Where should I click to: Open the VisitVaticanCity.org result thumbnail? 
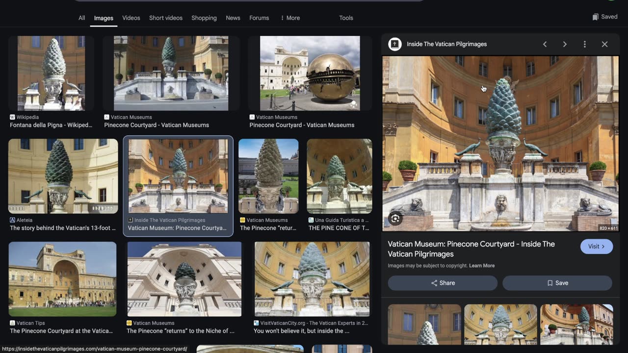[x=312, y=279]
